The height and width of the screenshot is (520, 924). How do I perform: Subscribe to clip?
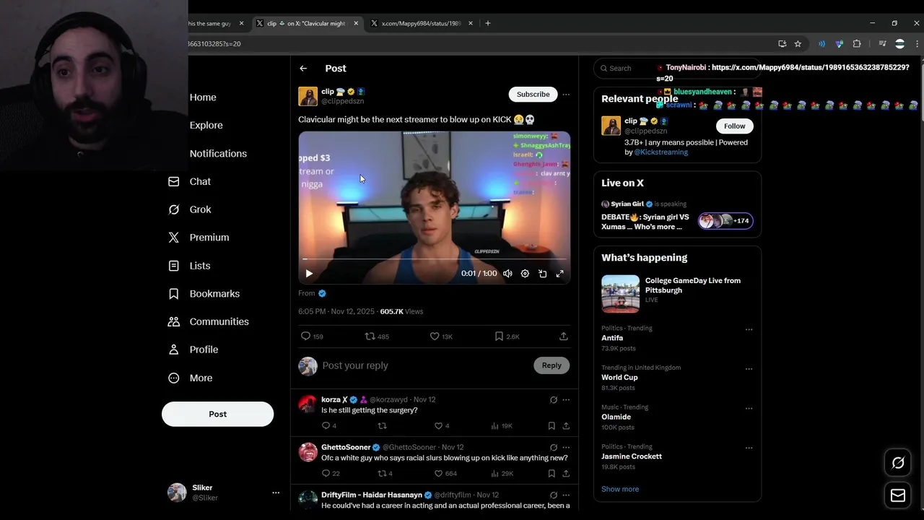tap(533, 95)
